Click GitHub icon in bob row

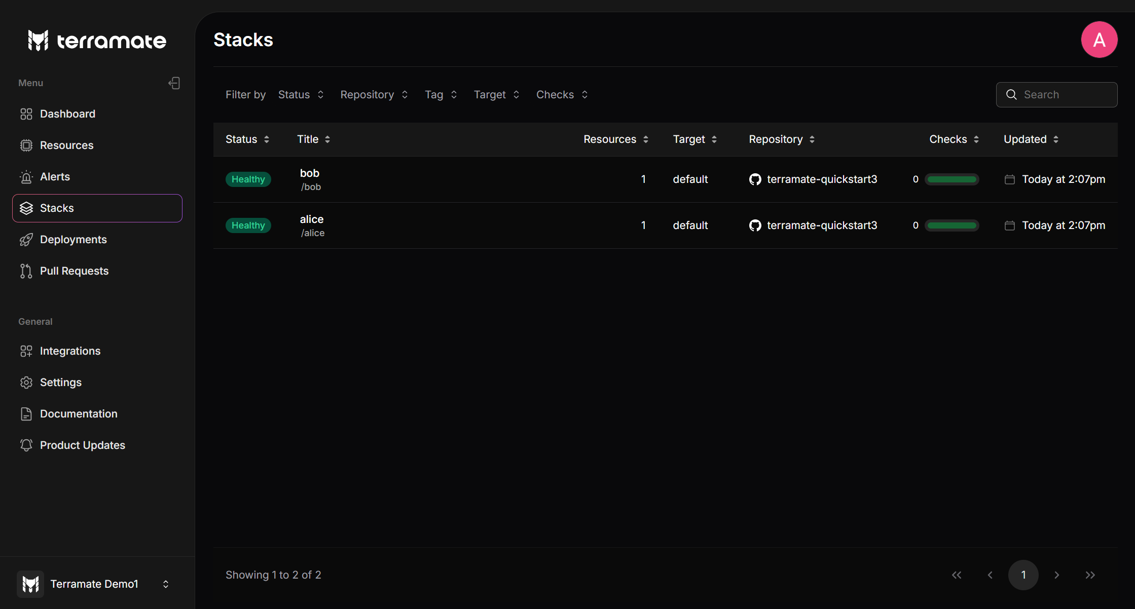coord(755,179)
